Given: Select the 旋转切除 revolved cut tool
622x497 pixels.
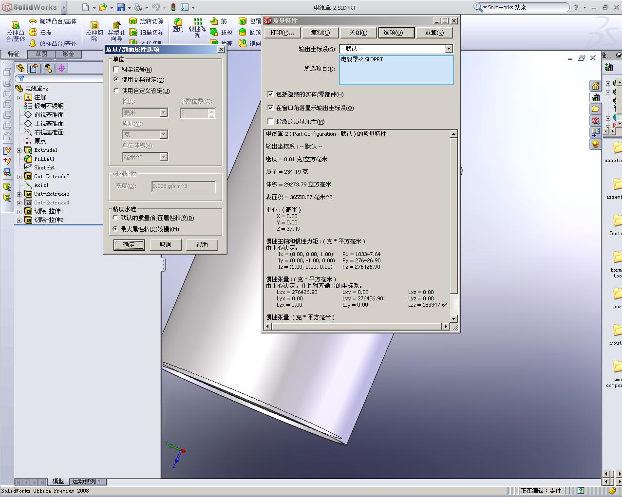Looking at the screenshot, I should pyautogui.click(x=146, y=21).
